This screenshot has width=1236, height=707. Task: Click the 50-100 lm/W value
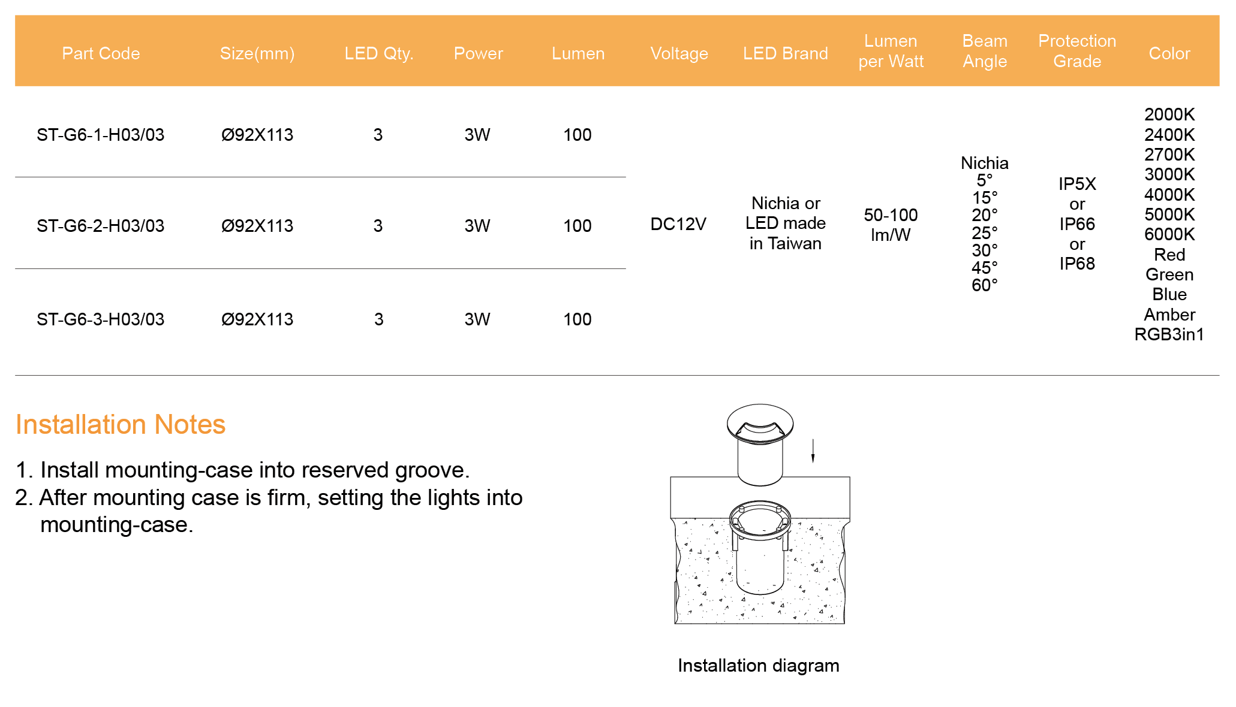(891, 225)
